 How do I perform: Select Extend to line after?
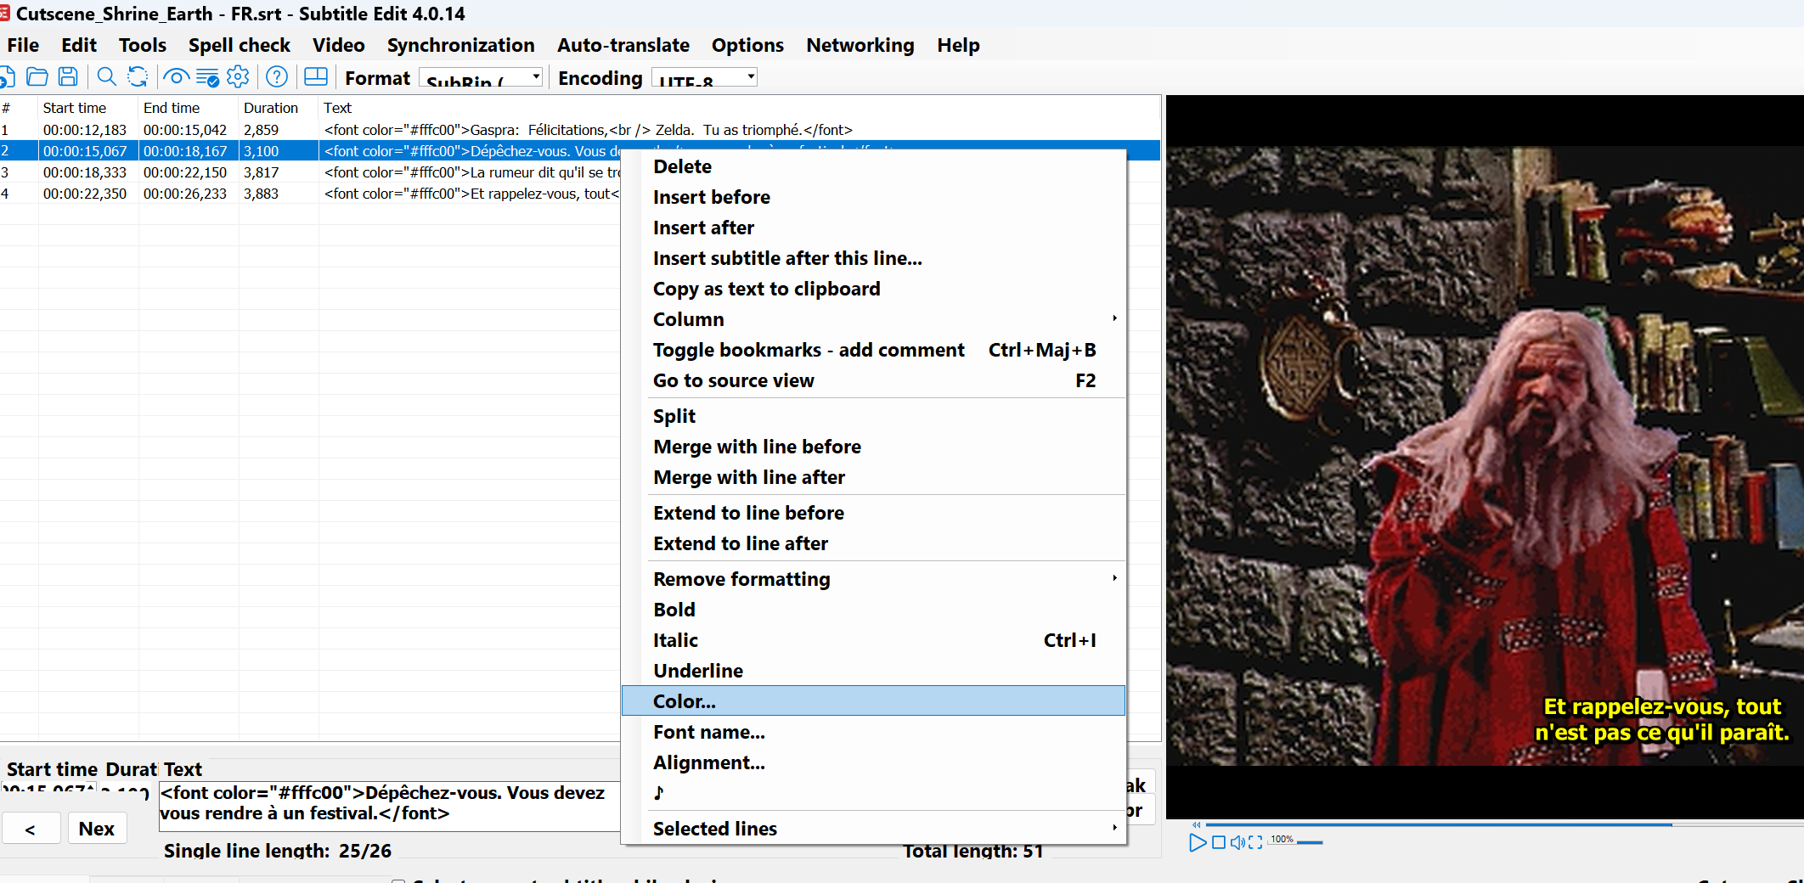(x=873, y=543)
